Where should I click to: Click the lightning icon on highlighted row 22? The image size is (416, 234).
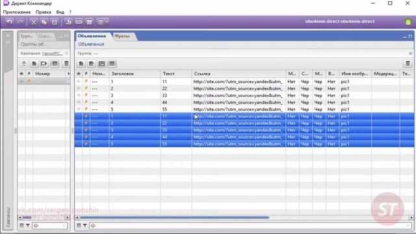point(86,123)
